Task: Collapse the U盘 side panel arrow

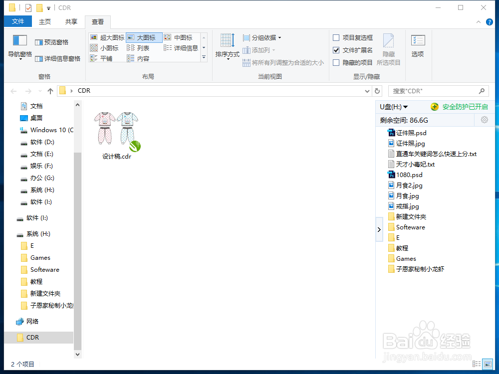Action: click(x=379, y=229)
